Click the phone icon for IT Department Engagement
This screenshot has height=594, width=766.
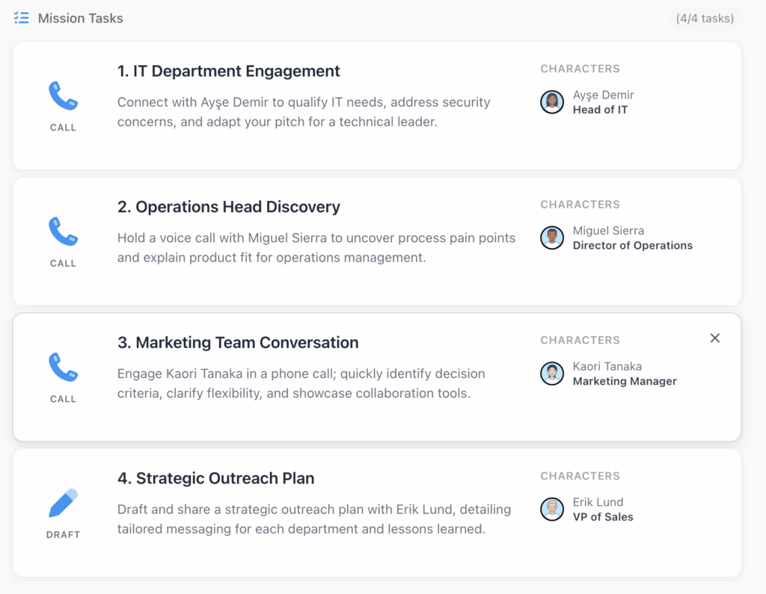63,96
